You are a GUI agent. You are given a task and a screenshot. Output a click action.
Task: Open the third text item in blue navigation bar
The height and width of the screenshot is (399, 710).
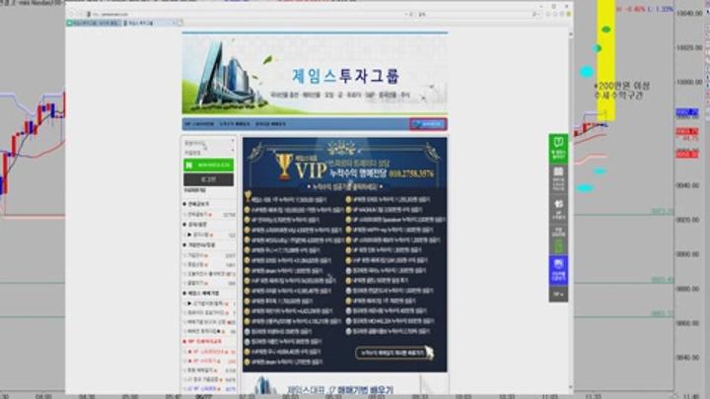(270, 124)
